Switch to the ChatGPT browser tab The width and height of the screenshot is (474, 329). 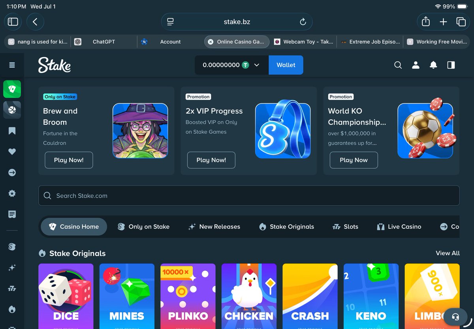[105, 41]
